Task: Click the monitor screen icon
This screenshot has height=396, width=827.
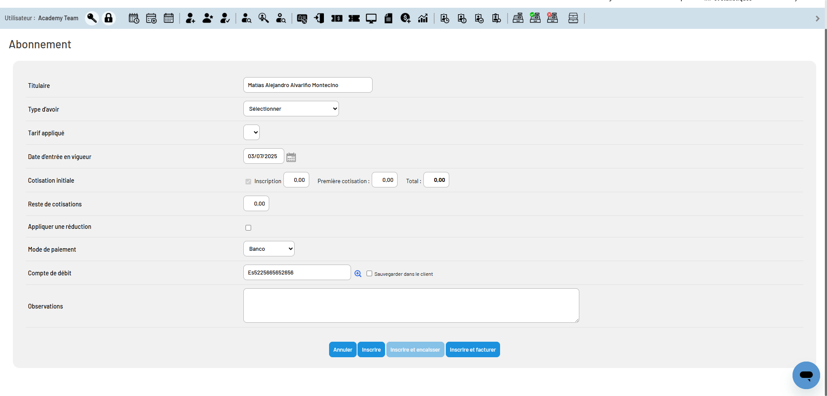Action: (x=371, y=18)
